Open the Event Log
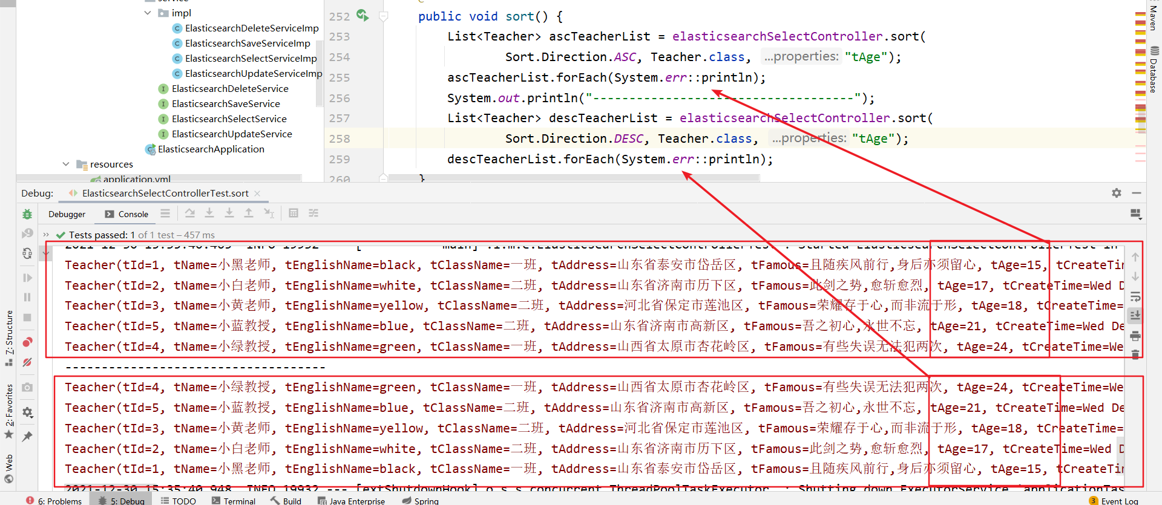Screen dimensions: 1162x505 (x=1114, y=500)
